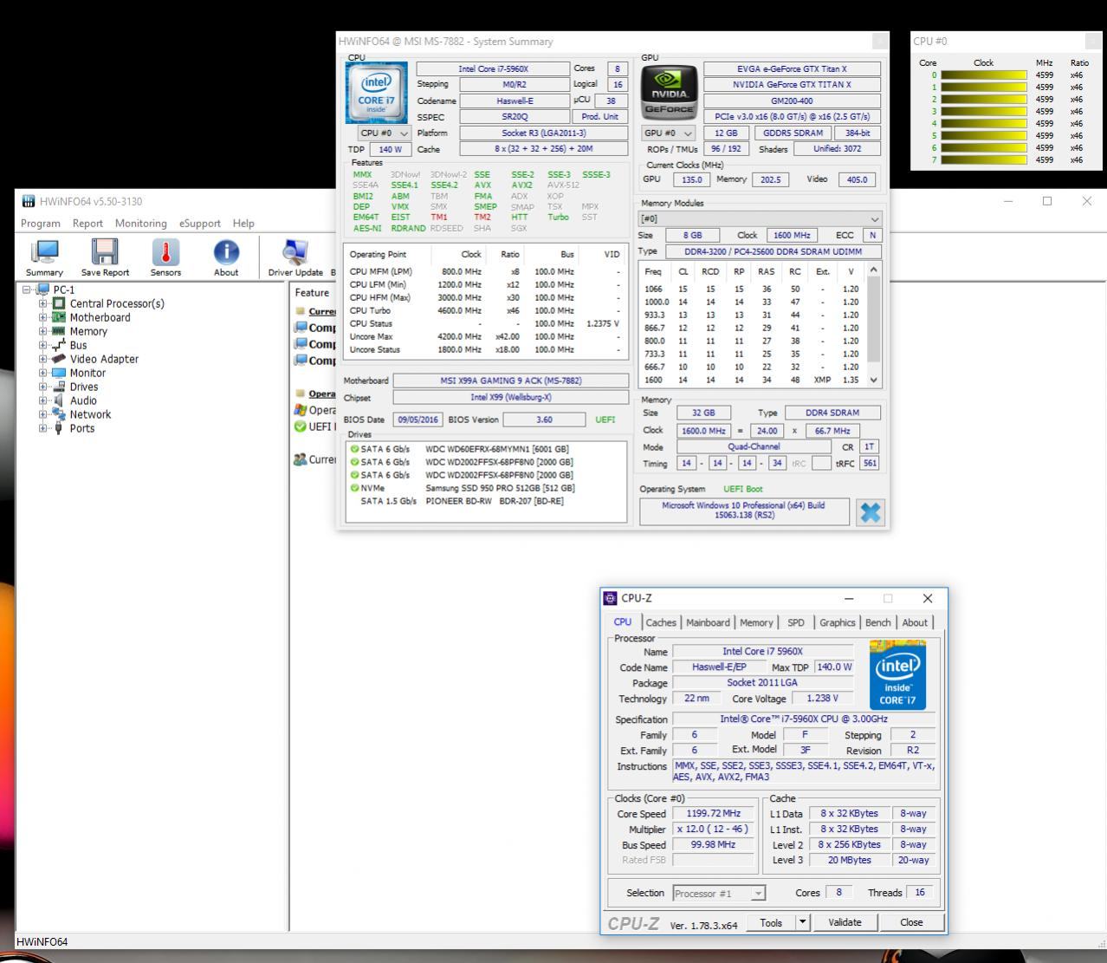Switch to the About tab in CPU-Z
Viewport: 1107px width, 963px height.
(x=915, y=622)
